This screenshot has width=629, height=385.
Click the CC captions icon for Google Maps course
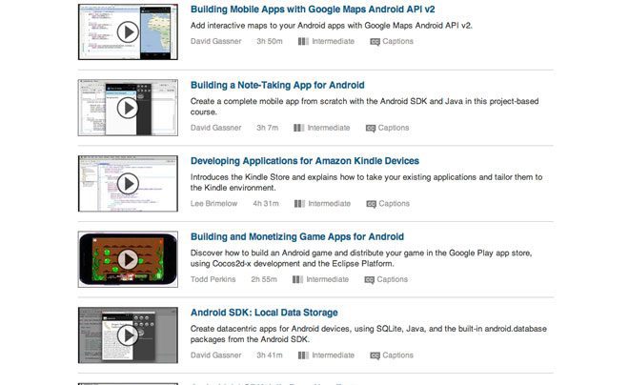375,42
